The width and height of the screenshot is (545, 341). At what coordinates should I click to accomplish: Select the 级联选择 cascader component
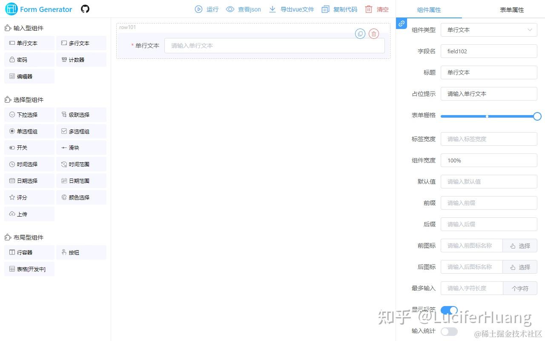tap(81, 114)
